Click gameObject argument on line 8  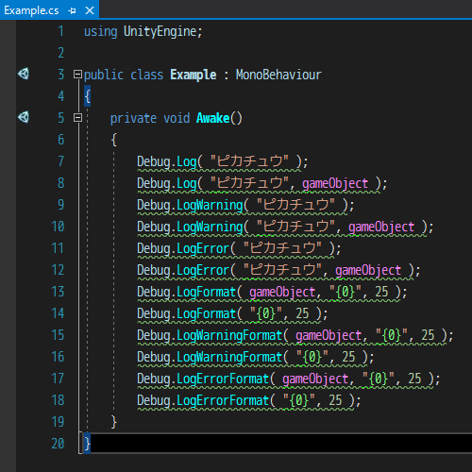click(x=335, y=183)
